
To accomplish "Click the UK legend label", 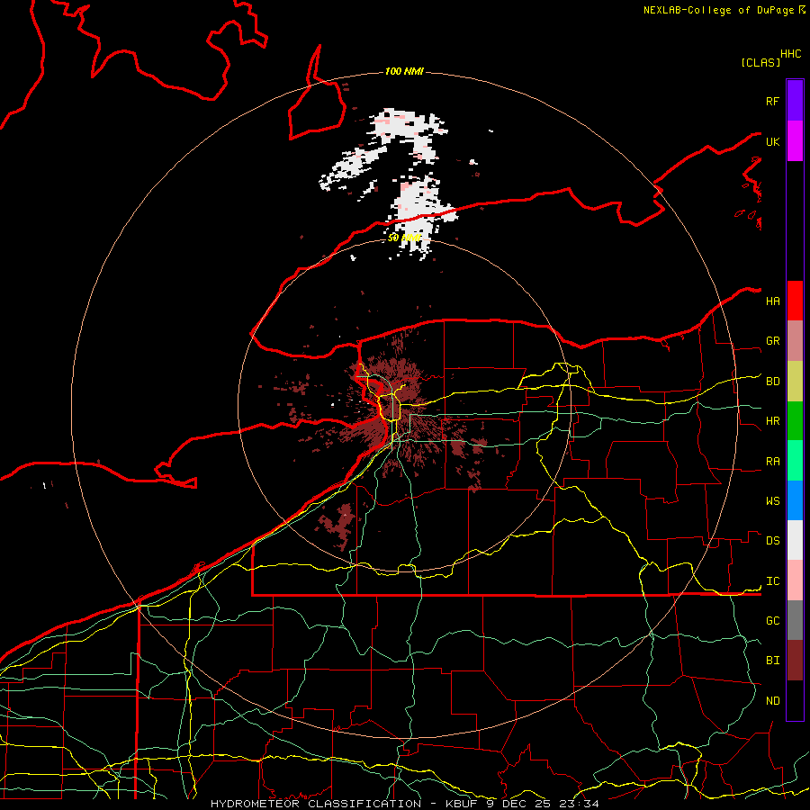I will pyautogui.click(x=772, y=141).
